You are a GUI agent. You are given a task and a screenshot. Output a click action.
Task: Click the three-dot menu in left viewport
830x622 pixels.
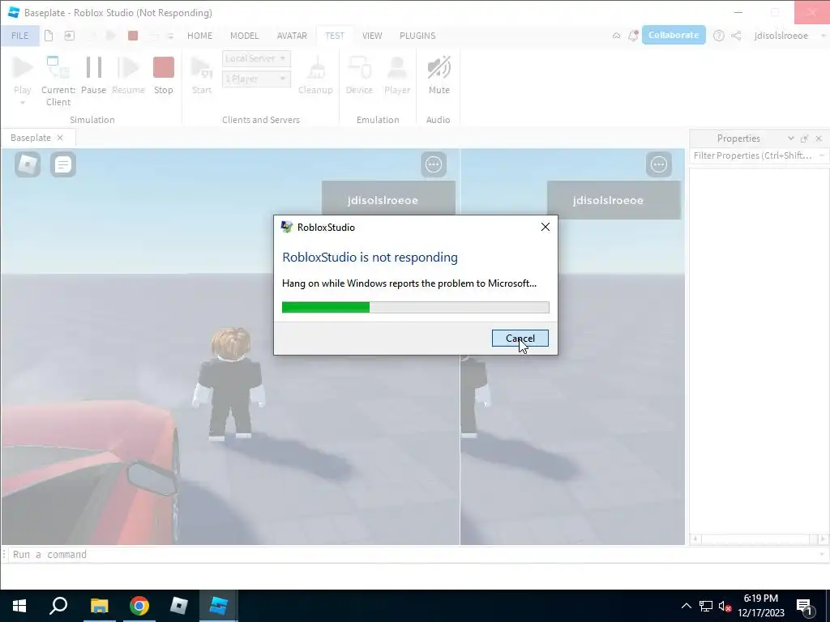434,164
